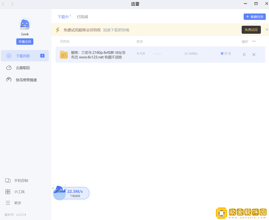
Task: Open 快鸟宽带提速 from the sidebar
Action: [x=26, y=80]
